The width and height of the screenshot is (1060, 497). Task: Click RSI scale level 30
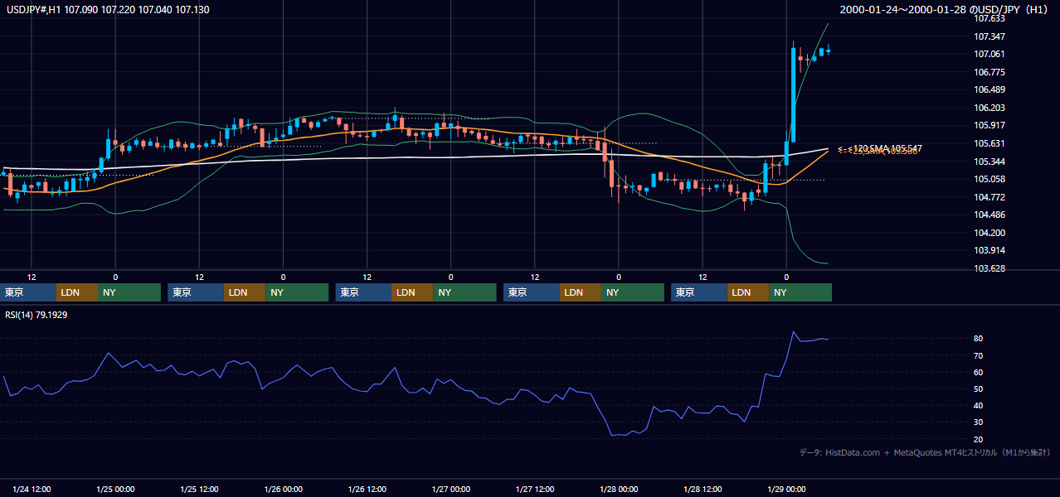[980, 422]
